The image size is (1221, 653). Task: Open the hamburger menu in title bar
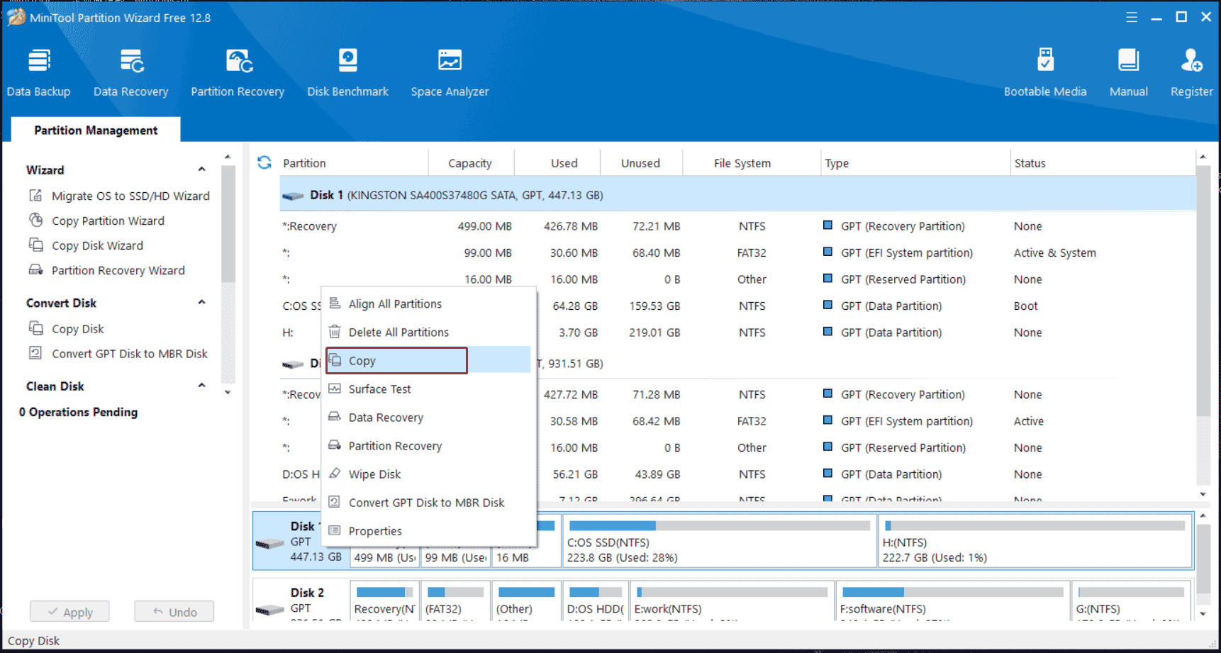pyautogui.click(x=1132, y=17)
